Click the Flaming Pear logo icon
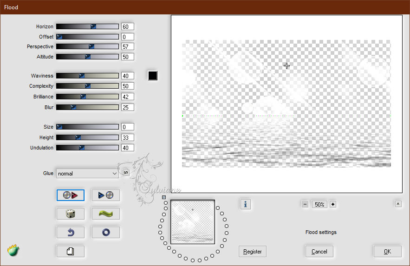410x266 pixels. 13,250
